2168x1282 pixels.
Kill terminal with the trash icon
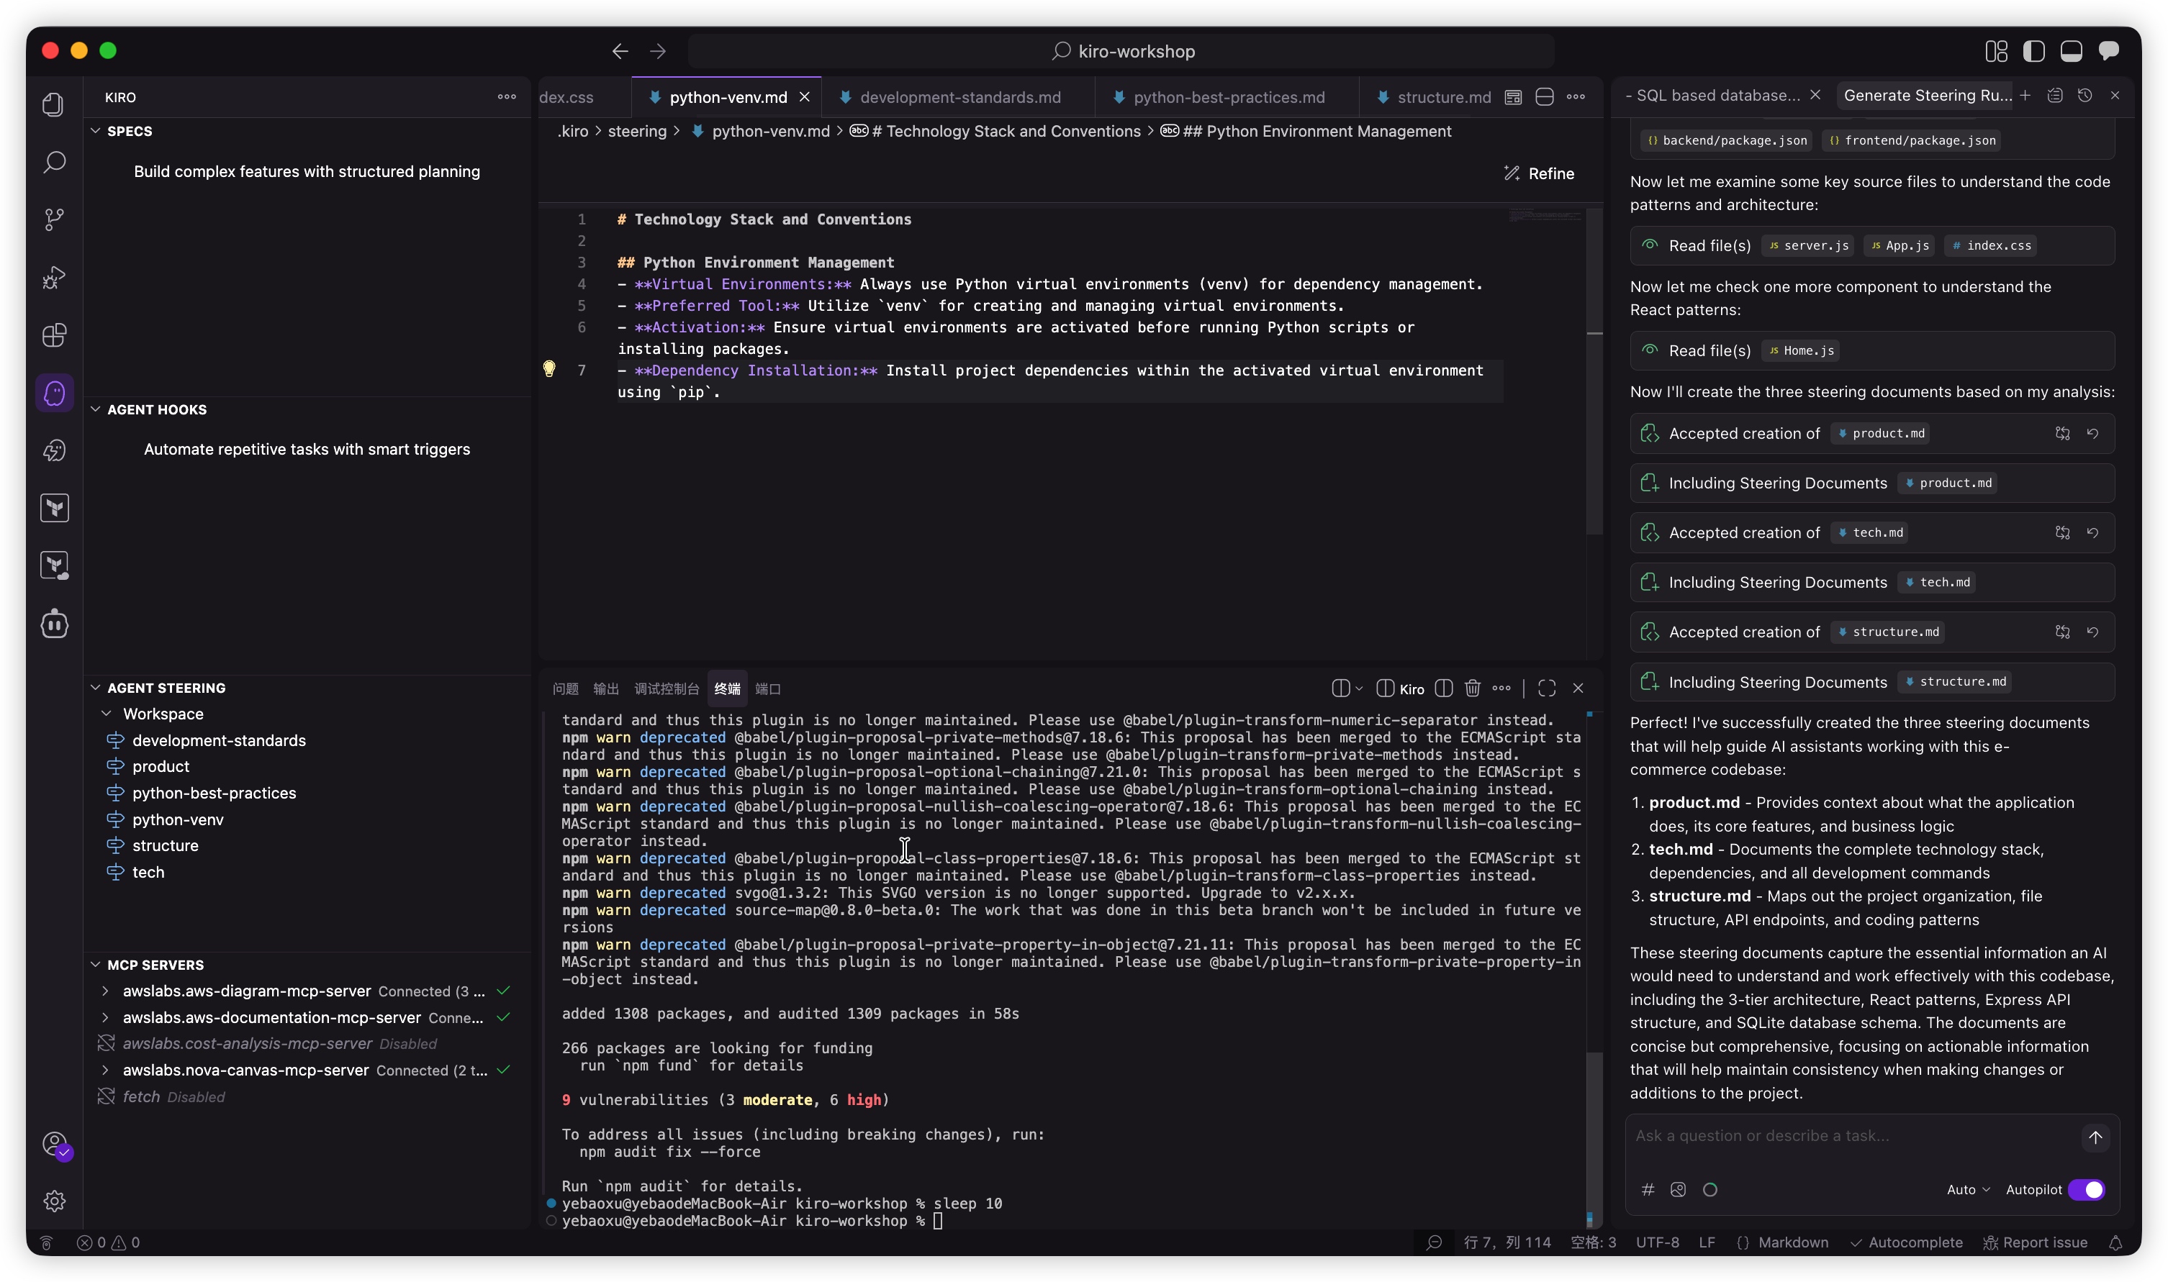click(x=1473, y=688)
